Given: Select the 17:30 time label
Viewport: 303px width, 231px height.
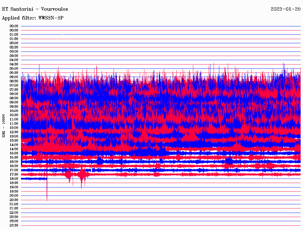Looking at the screenshot, I should coord(14,174).
